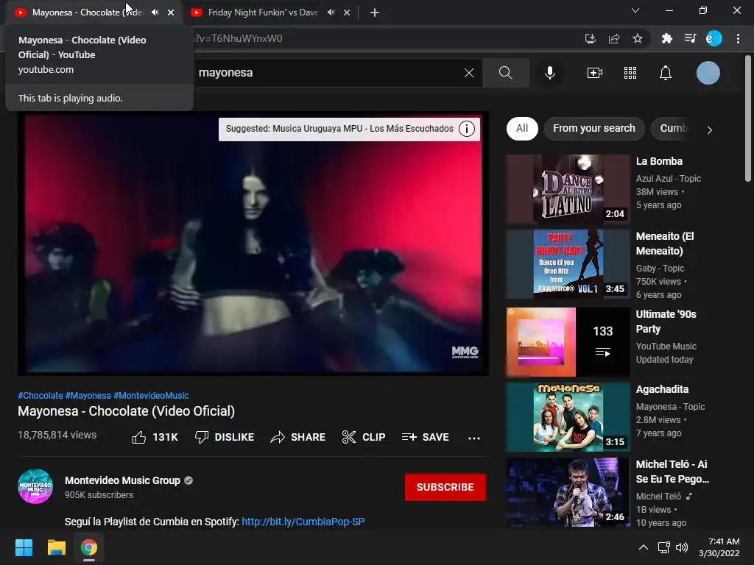This screenshot has height=565, width=754.
Task: Click the #Mayonesa hashtag
Action: (88, 396)
